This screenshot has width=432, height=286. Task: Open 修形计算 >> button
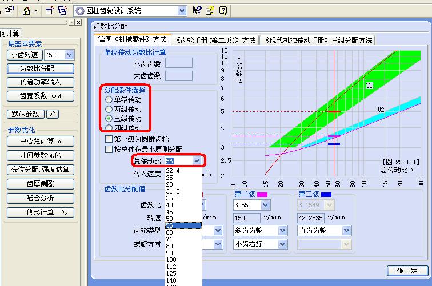(x=40, y=212)
